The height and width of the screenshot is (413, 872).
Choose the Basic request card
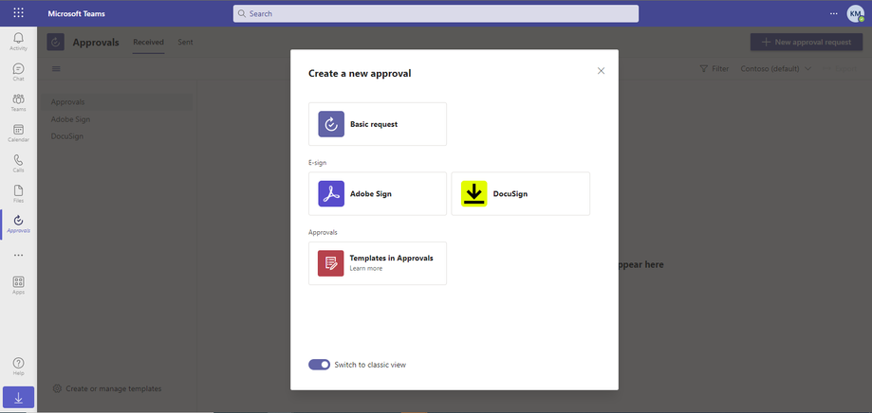coord(378,124)
